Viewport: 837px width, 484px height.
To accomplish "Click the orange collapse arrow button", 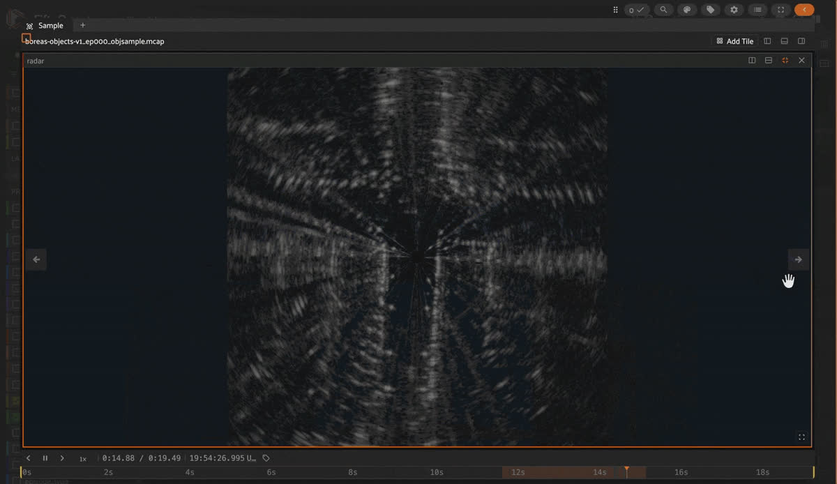I will [804, 10].
